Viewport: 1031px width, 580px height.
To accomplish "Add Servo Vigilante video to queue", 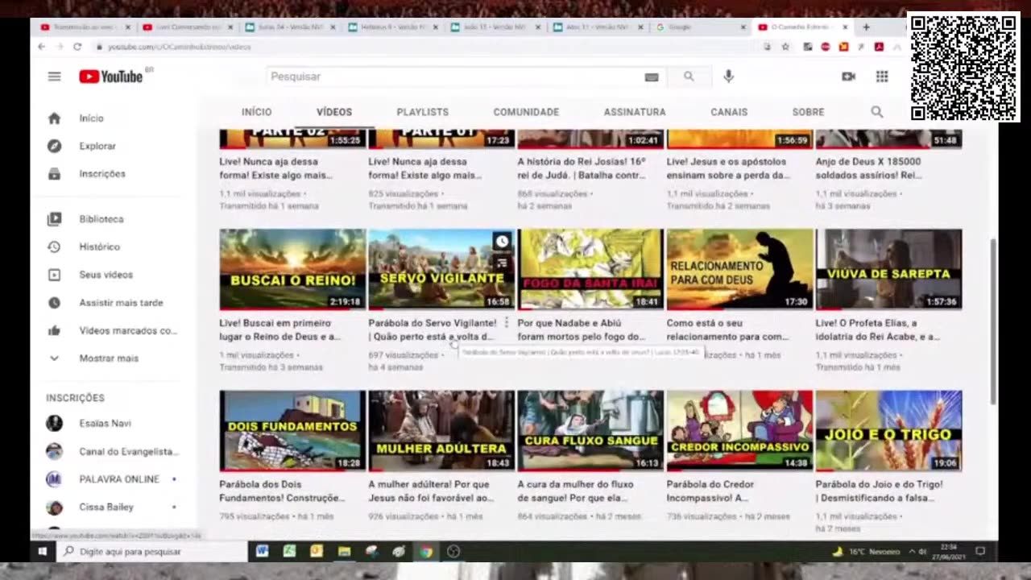I will pyautogui.click(x=502, y=262).
